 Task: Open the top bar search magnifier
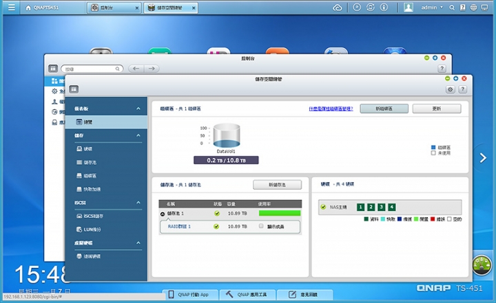tap(452, 8)
